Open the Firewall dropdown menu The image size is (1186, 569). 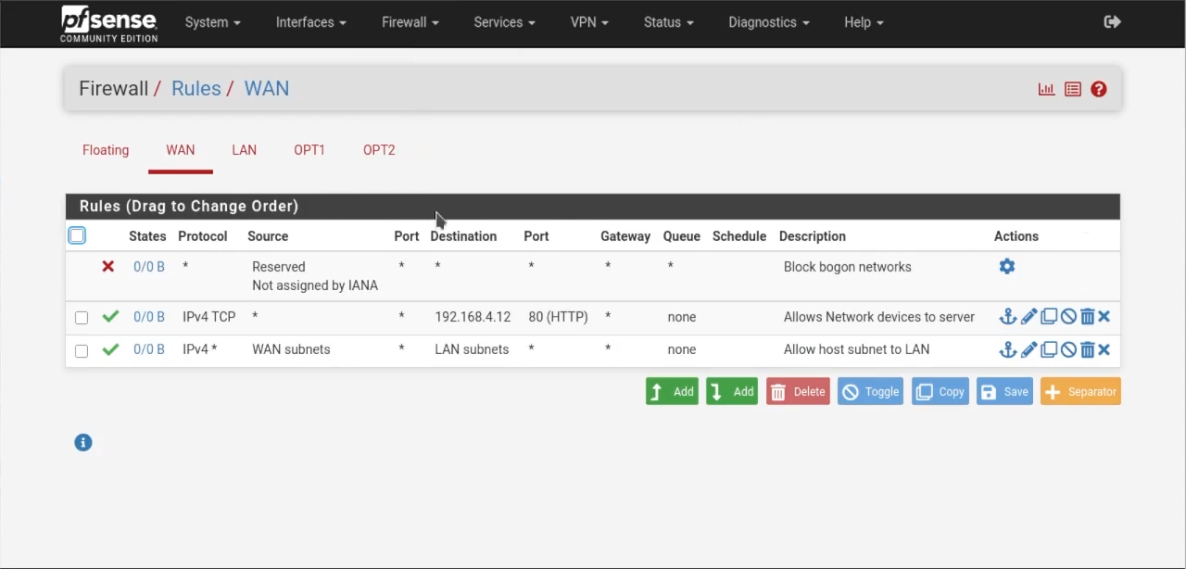(410, 22)
